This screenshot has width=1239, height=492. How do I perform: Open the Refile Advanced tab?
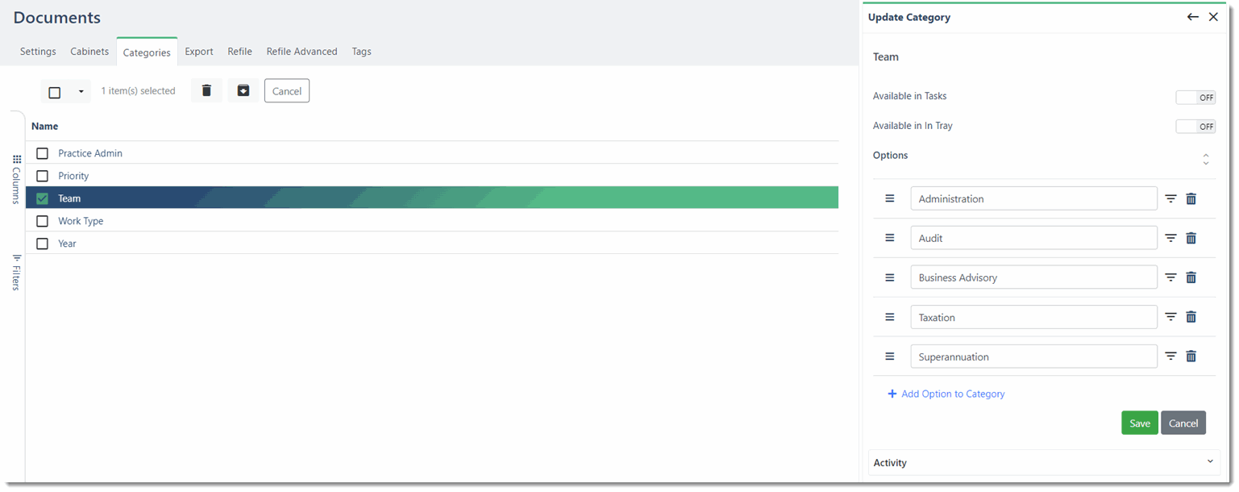pyautogui.click(x=301, y=52)
